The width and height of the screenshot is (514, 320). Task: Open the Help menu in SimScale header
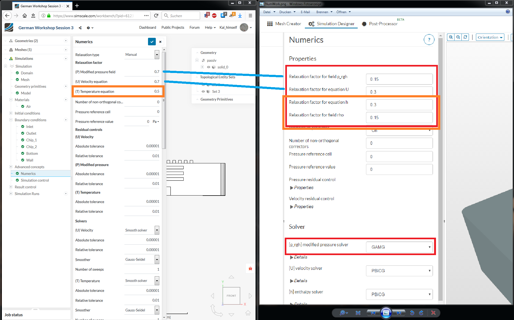(x=210, y=27)
